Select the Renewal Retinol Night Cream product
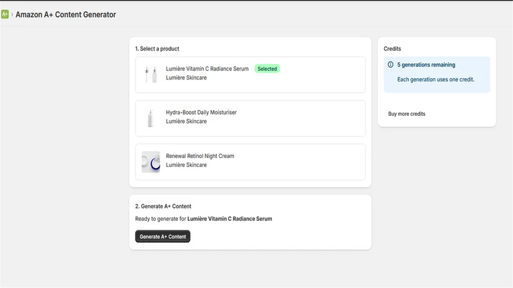 click(x=250, y=162)
